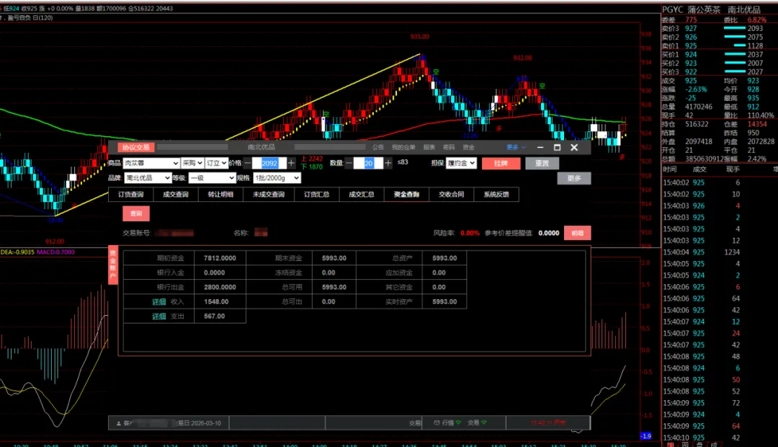Click the 上 2242 upper limit price
778x447 pixels.
pyautogui.click(x=312, y=159)
